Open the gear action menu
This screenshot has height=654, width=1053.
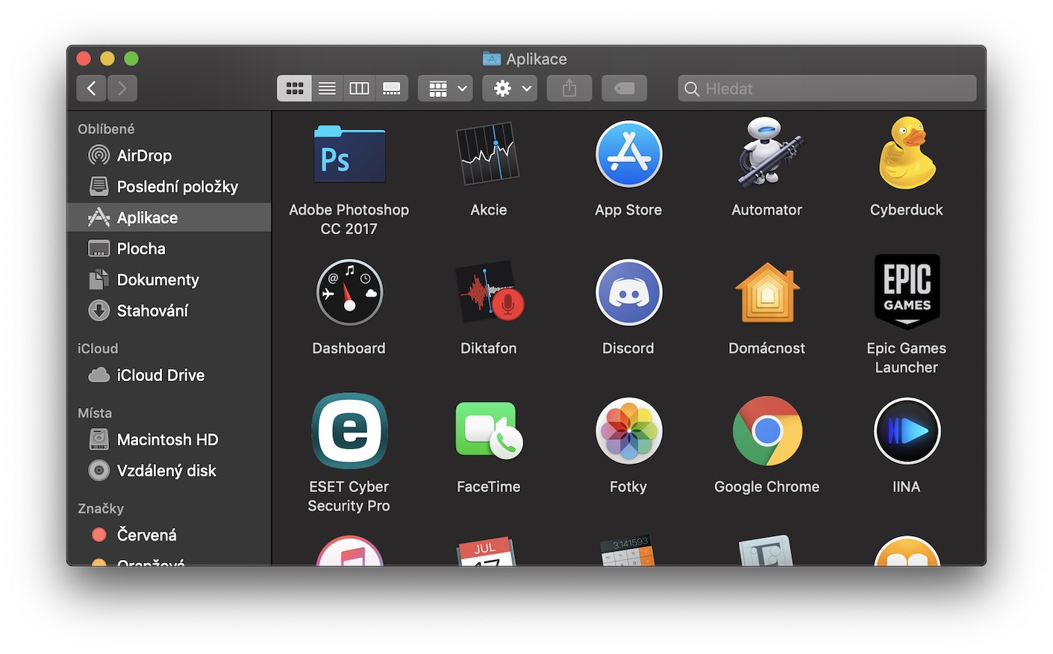[510, 89]
